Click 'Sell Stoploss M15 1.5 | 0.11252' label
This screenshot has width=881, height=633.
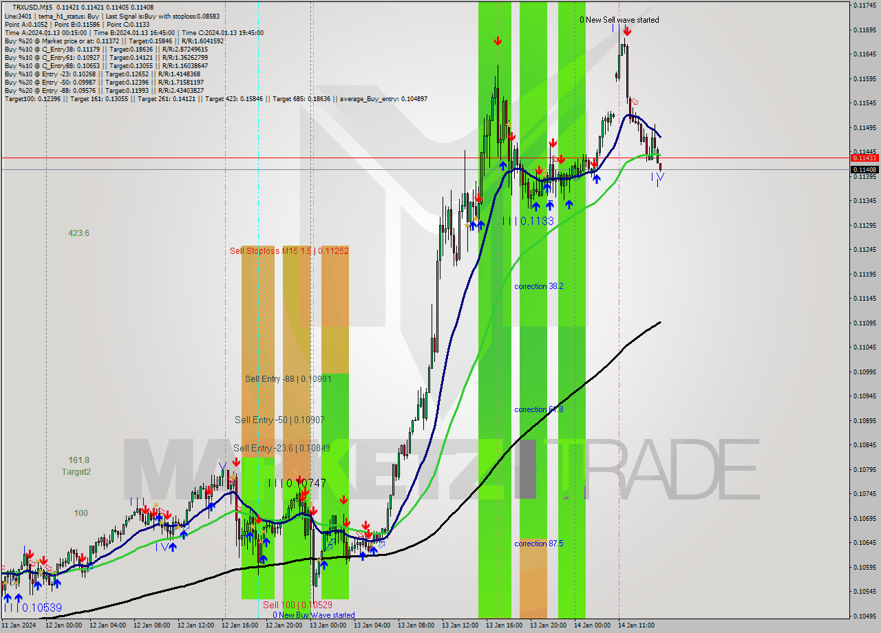(x=289, y=251)
